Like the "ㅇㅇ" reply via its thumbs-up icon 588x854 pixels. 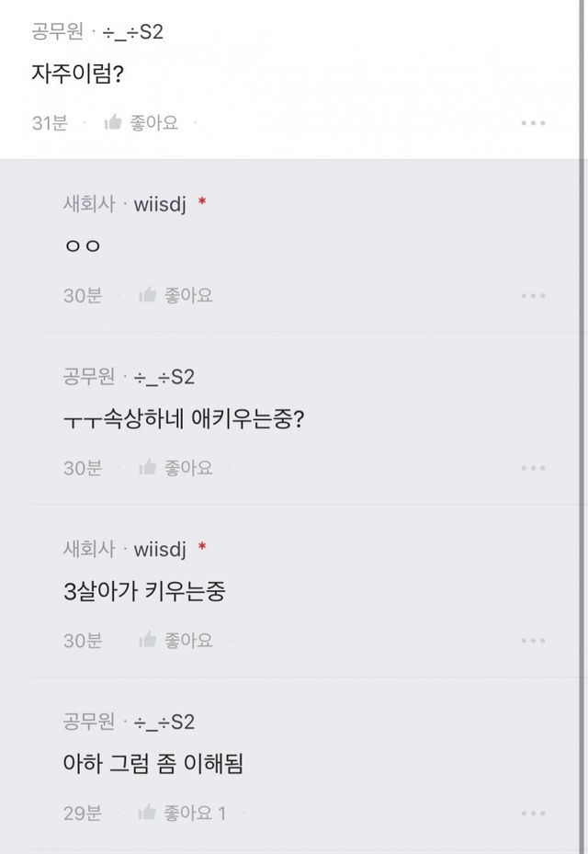[x=147, y=295]
